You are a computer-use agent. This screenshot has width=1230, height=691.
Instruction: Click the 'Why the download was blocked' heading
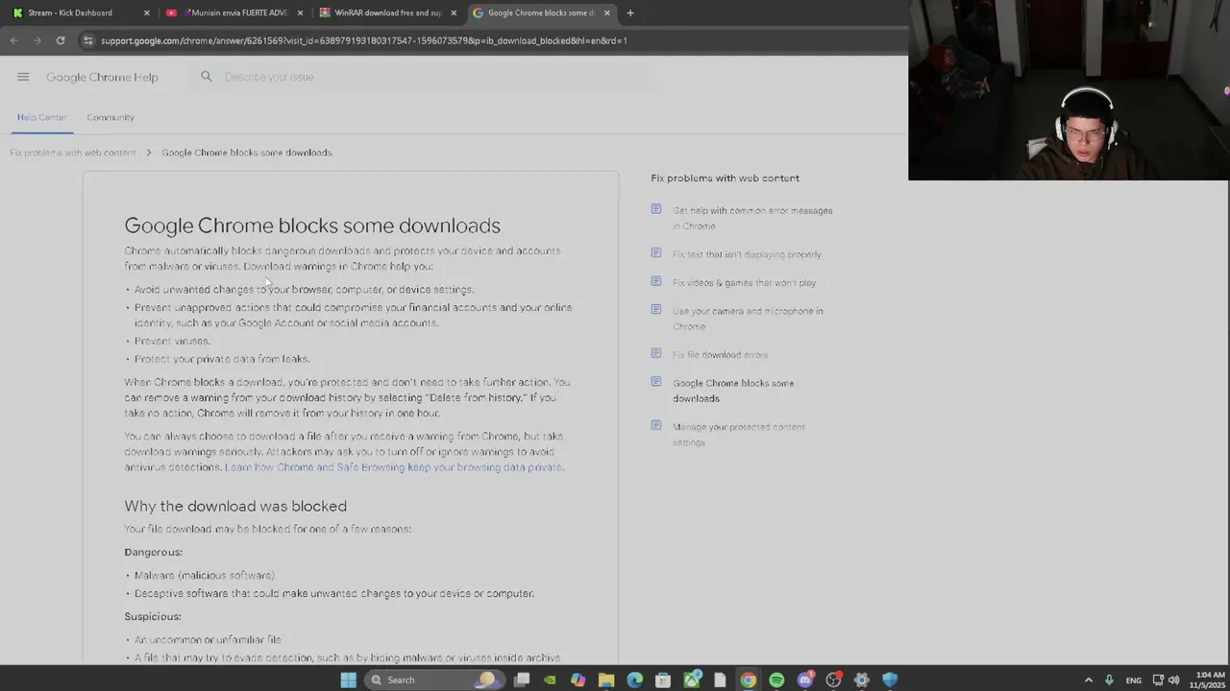coord(235,506)
